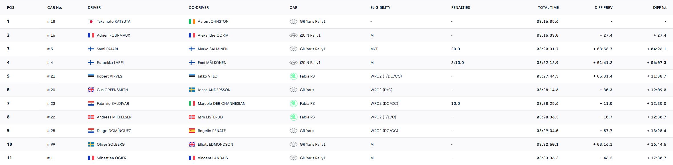Click the ELIGIBILITY column header
Viewport: 673px width, 165px height.
380,8
